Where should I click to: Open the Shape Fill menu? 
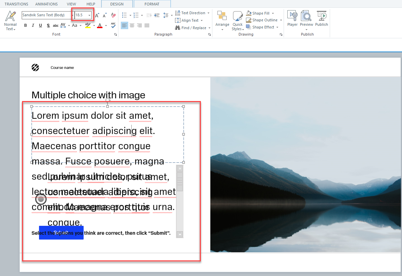(260, 13)
